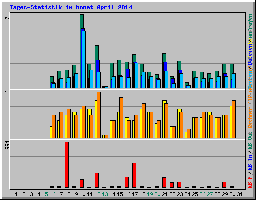
Task: Select the '1994' axis maximum label
Action: coord(7,147)
